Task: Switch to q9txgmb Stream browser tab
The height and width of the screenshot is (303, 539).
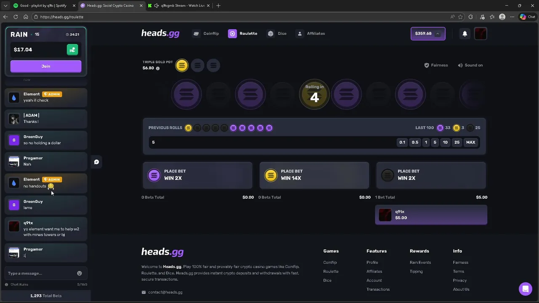Action: 179,5
